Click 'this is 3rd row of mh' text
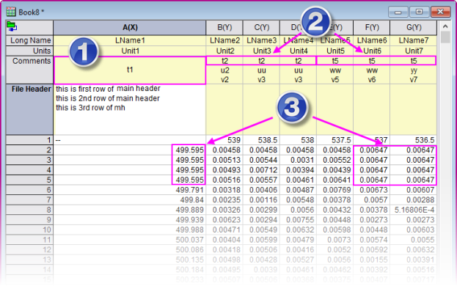 coord(90,108)
